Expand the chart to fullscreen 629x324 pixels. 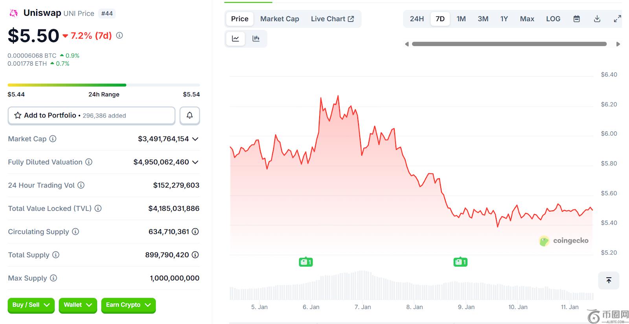617,19
